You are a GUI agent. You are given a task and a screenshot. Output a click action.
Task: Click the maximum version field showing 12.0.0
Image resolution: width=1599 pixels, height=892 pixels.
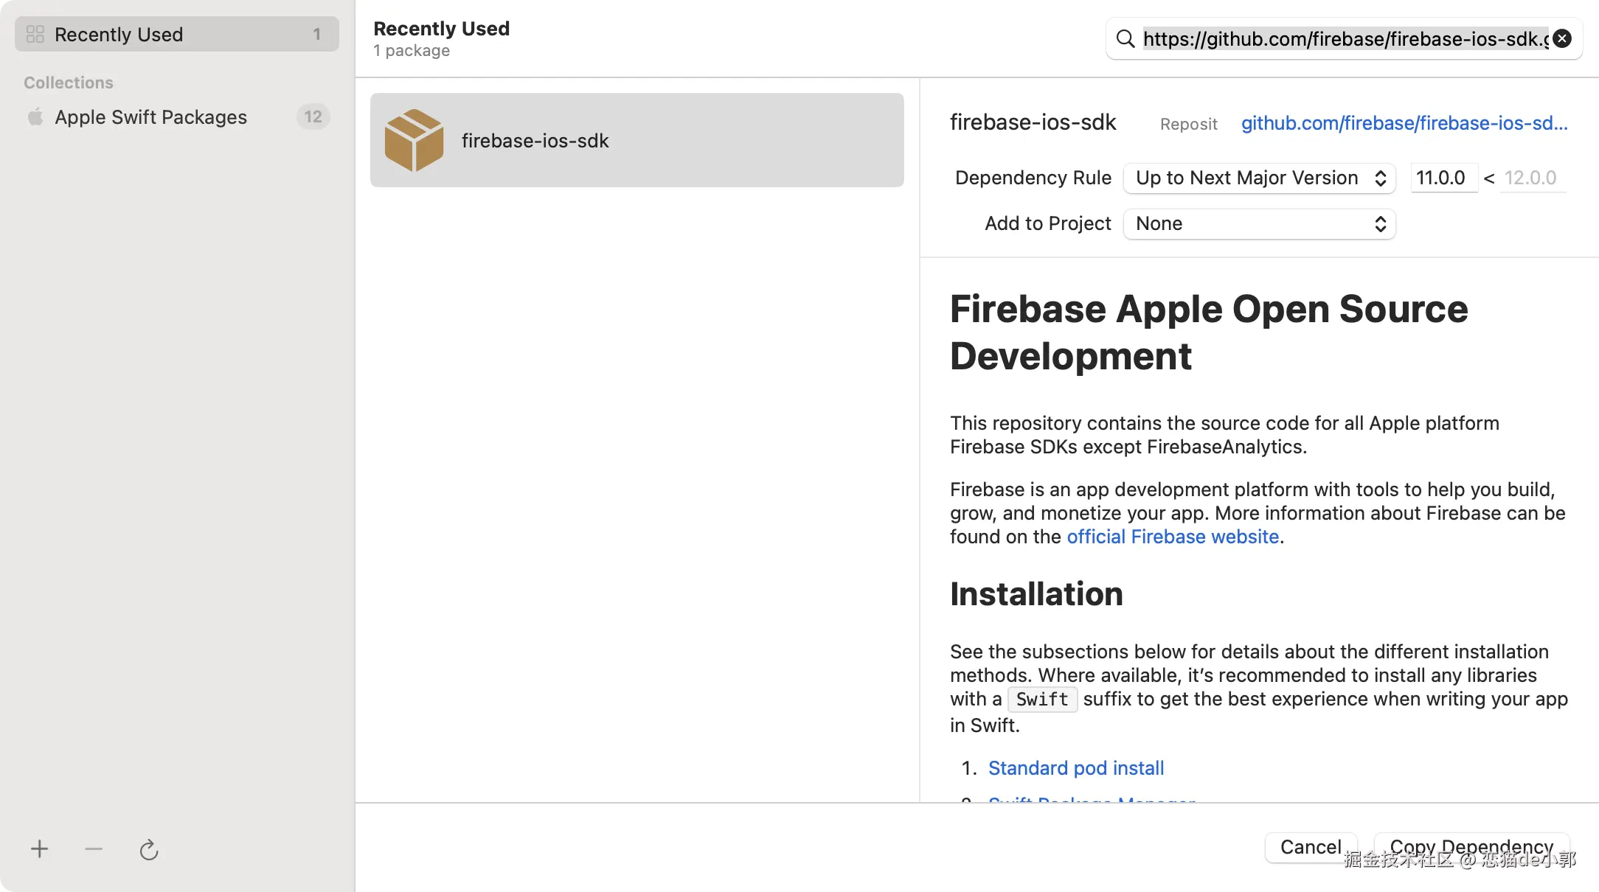(x=1531, y=178)
